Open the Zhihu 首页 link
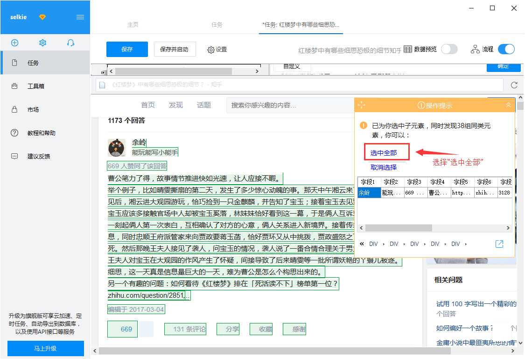This screenshot has height=359, width=525. (147, 105)
